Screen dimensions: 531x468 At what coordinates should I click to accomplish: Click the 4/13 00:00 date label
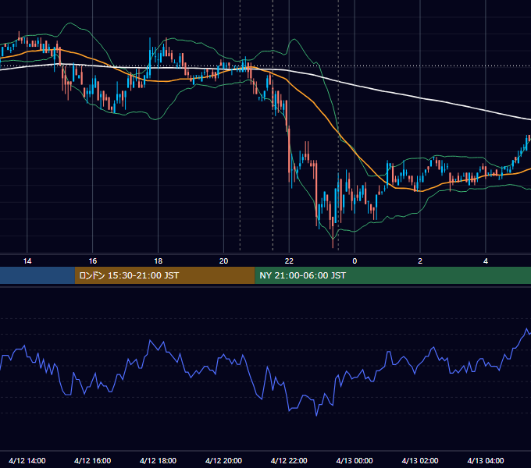[x=355, y=460]
